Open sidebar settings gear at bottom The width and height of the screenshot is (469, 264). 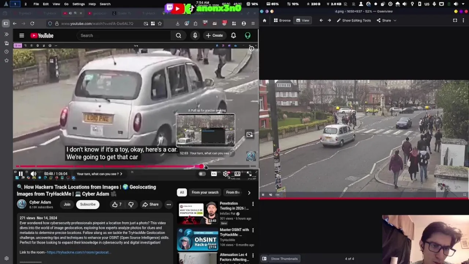tap(6, 258)
